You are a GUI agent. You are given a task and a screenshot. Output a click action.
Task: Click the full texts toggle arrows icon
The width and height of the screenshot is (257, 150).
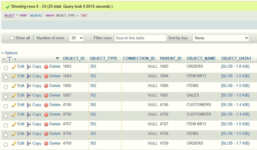tap(9, 59)
